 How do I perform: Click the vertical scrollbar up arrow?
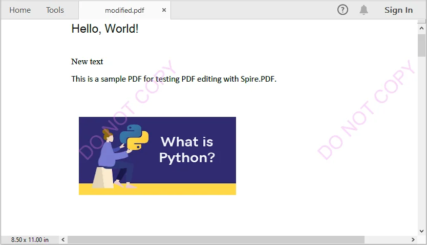coord(421,28)
